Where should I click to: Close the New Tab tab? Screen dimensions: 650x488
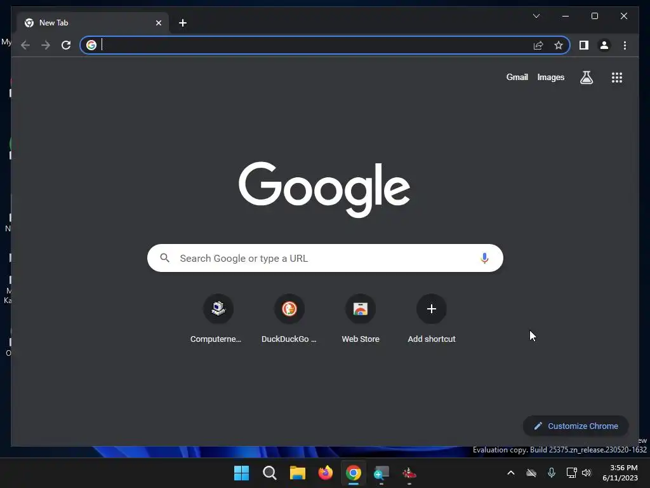pyautogui.click(x=158, y=23)
